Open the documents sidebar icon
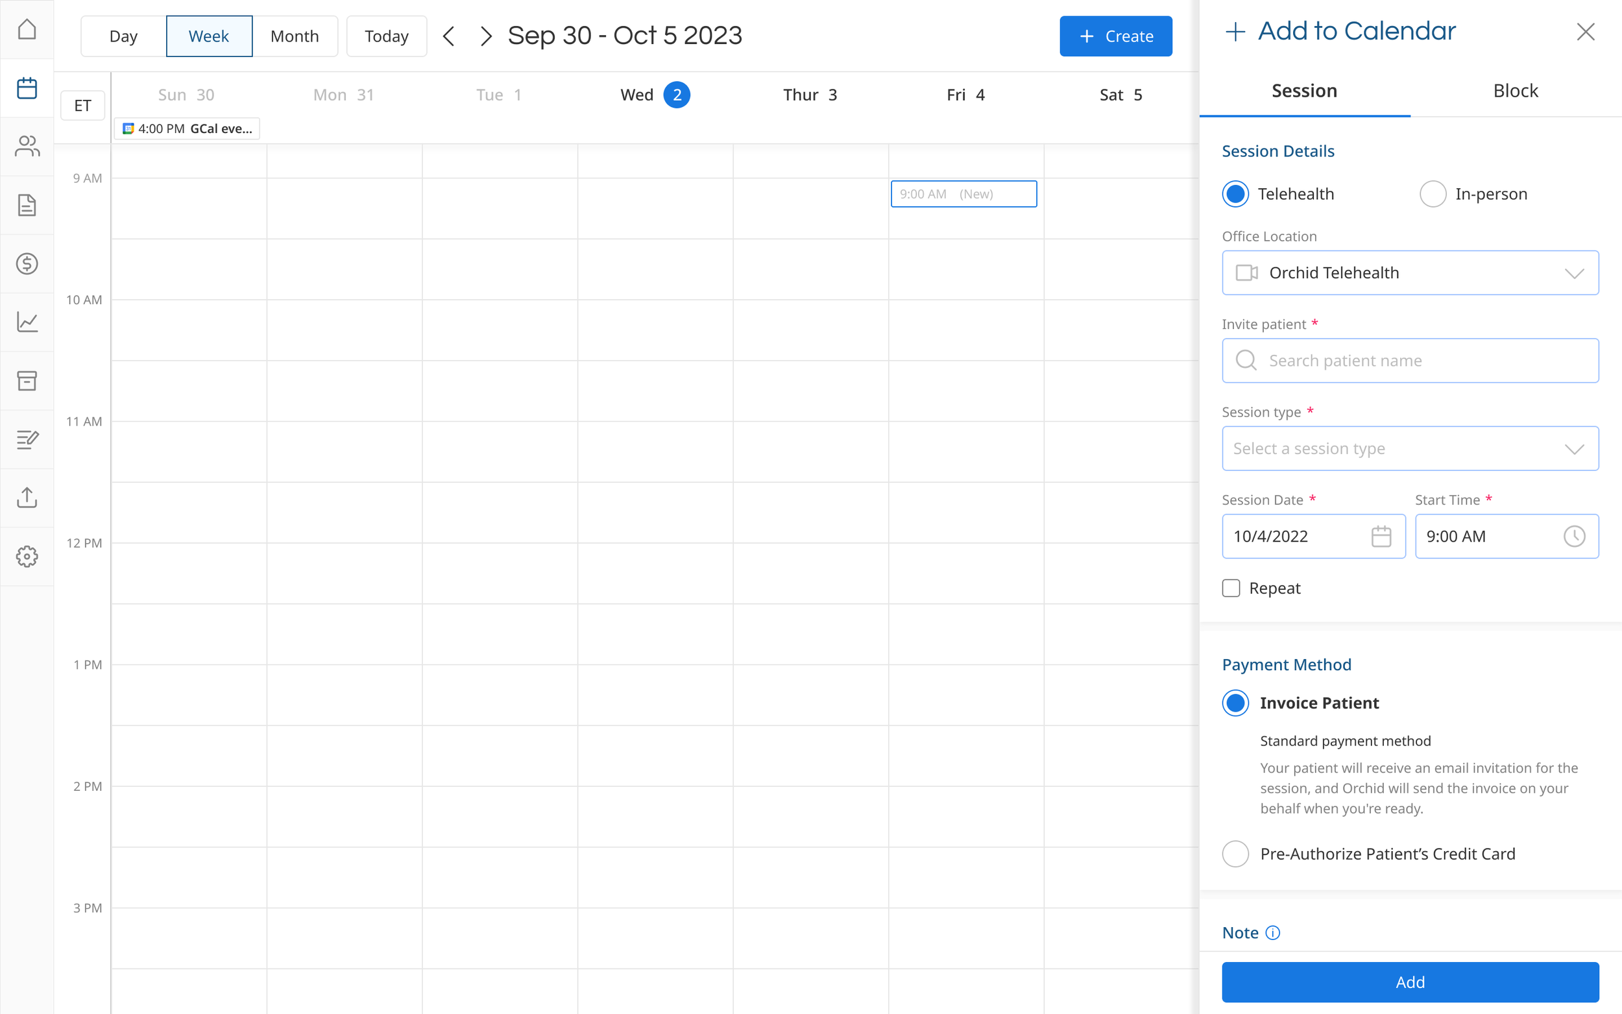The width and height of the screenshot is (1622, 1014). click(27, 205)
